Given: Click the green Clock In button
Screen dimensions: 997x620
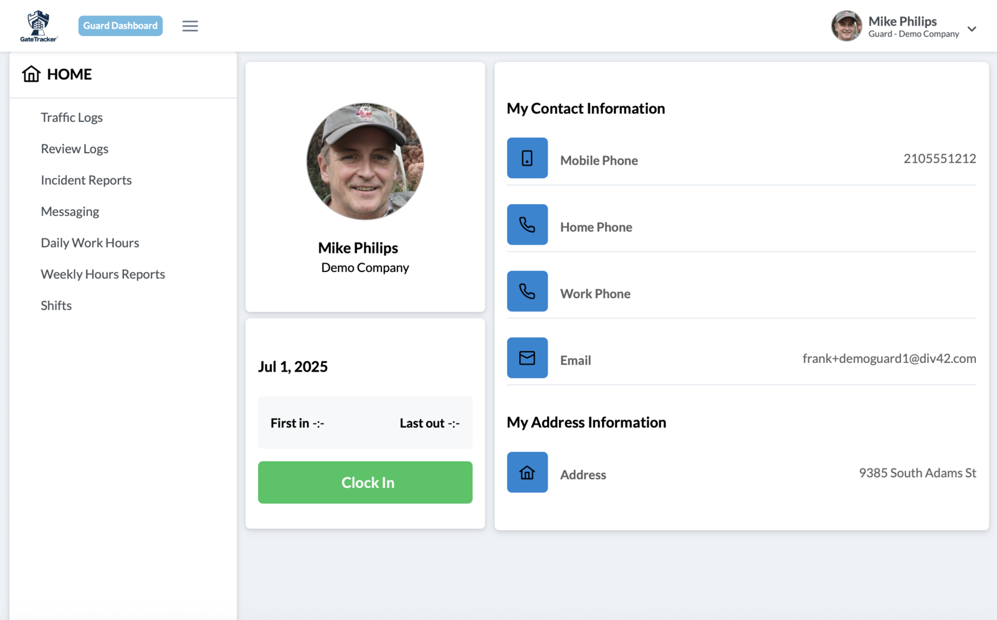Looking at the screenshot, I should (x=365, y=482).
